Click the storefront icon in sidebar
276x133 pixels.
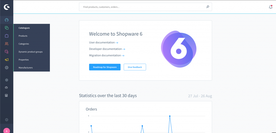click(6, 95)
